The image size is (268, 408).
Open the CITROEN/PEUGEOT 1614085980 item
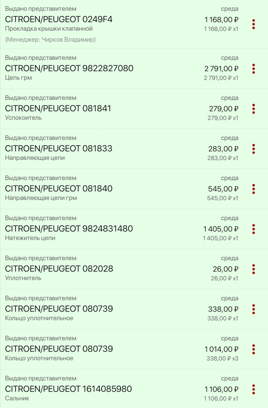click(x=68, y=389)
